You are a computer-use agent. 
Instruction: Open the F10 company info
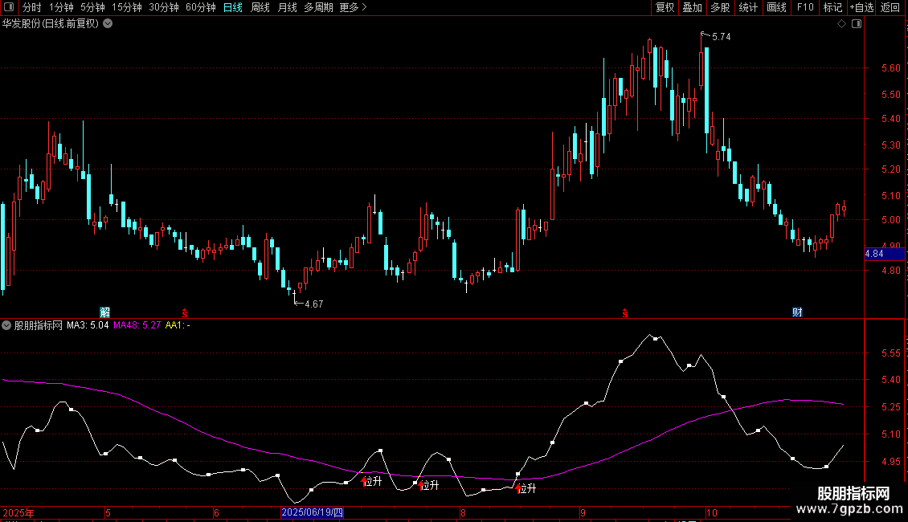coord(805,7)
